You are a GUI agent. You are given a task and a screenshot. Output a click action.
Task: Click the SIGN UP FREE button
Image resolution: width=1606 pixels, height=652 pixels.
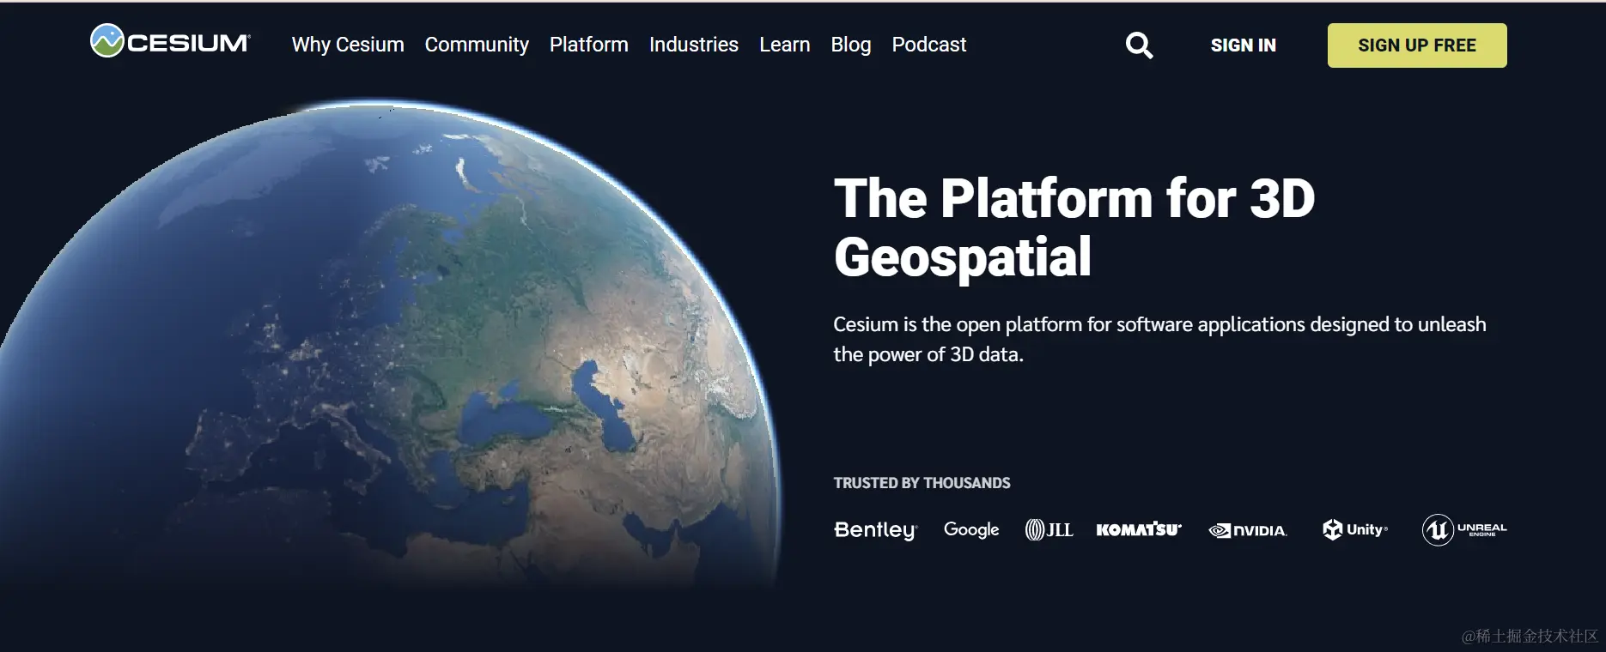(1417, 45)
